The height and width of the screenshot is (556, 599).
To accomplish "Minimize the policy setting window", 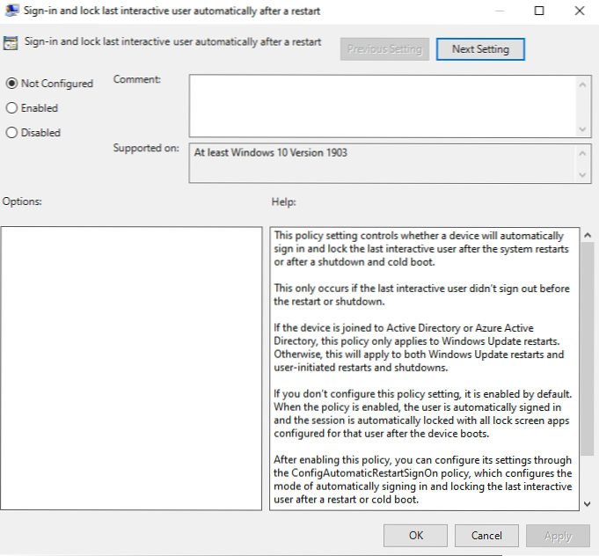I will point(498,11).
